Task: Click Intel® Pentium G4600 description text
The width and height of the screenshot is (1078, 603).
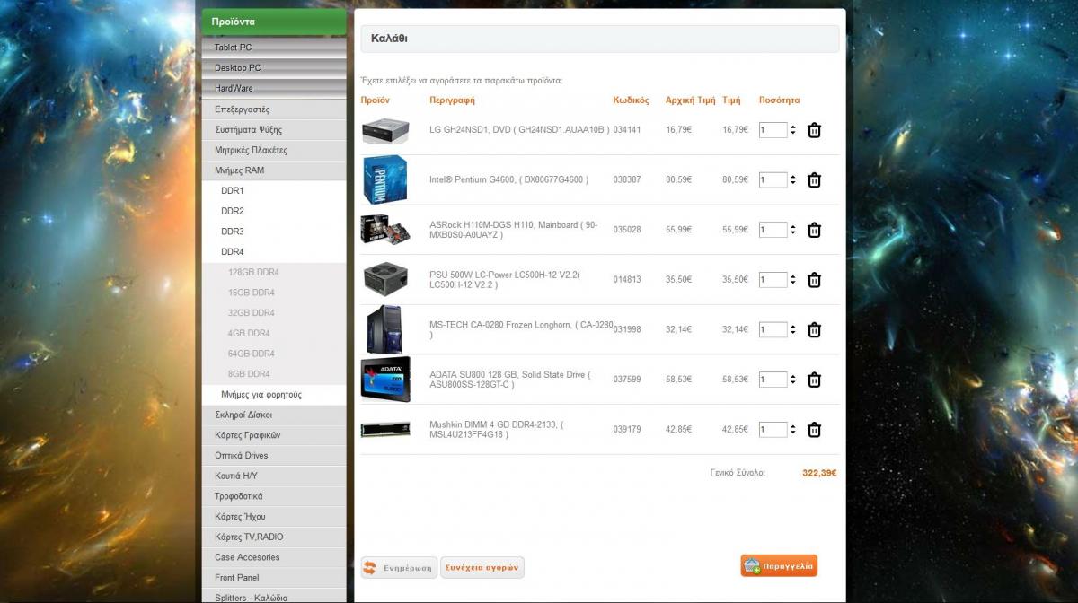Action: (x=509, y=179)
